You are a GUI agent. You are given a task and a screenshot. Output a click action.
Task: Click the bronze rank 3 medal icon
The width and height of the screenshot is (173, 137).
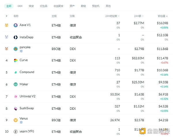(7, 49)
